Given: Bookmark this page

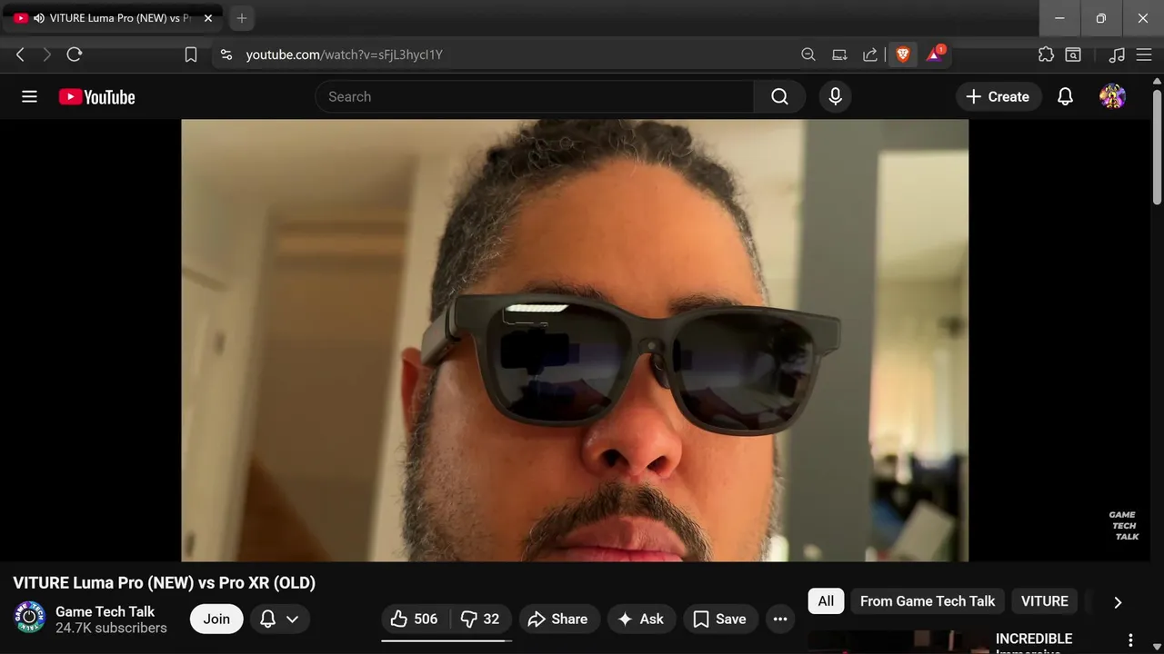Looking at the screenshot, I should click(191, 54).
